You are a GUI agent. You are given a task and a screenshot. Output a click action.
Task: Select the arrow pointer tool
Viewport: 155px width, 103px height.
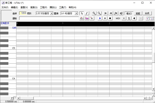click(x=82, y=13)
